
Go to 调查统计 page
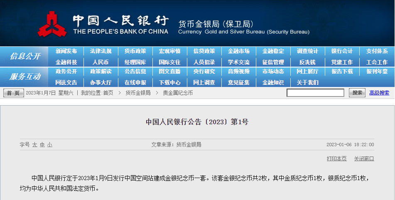click(x=307, y=51)
